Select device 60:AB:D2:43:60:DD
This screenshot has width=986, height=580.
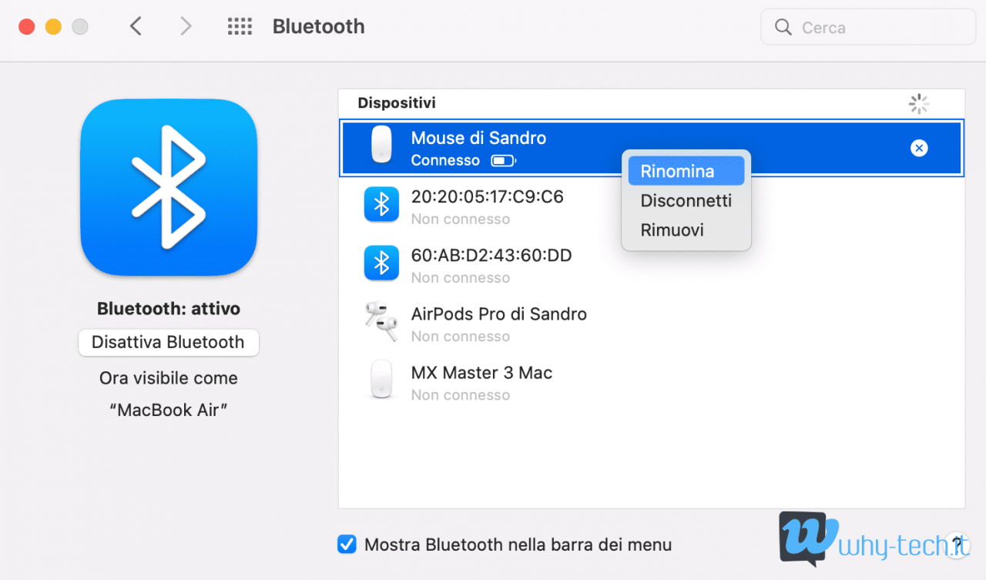click(652, 265)
